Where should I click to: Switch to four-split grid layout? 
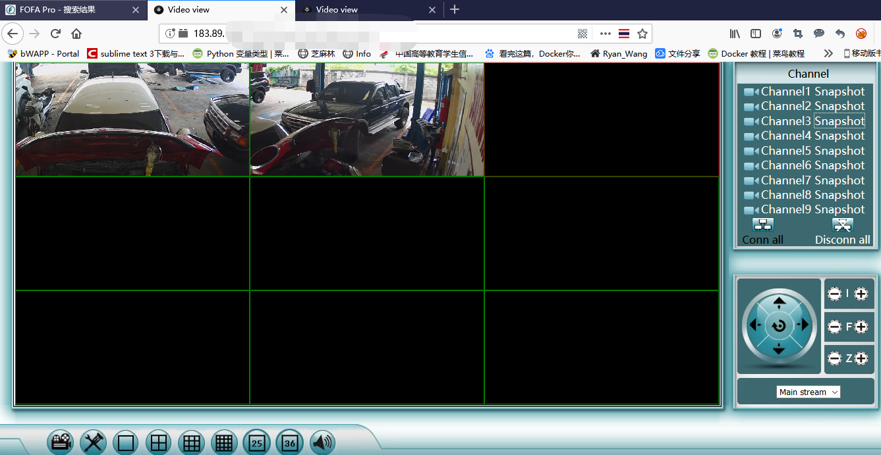pyautogui.click(x=159, y=442)
